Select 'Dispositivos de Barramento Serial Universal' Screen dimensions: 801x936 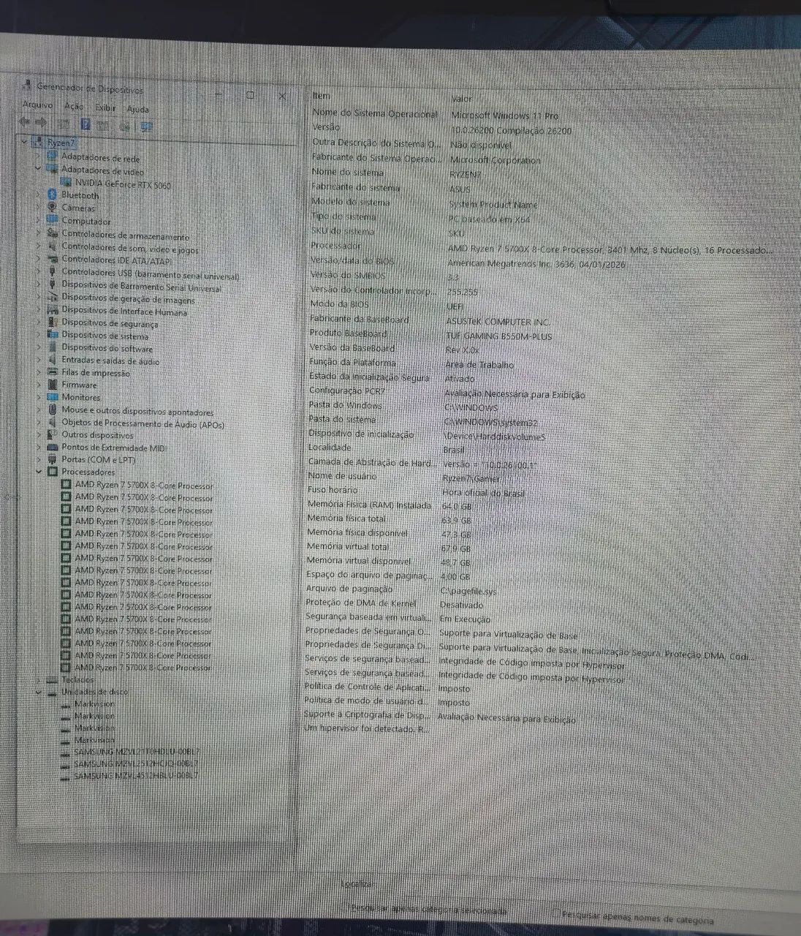141,286
